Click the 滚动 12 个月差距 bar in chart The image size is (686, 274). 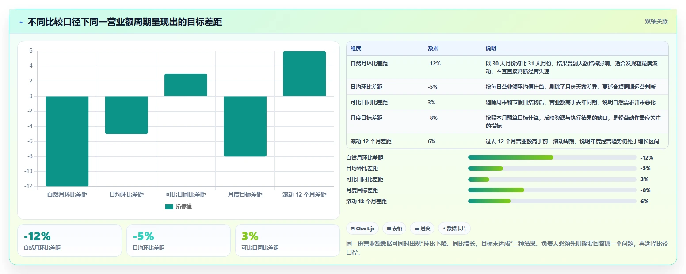(x=304, y=74)
